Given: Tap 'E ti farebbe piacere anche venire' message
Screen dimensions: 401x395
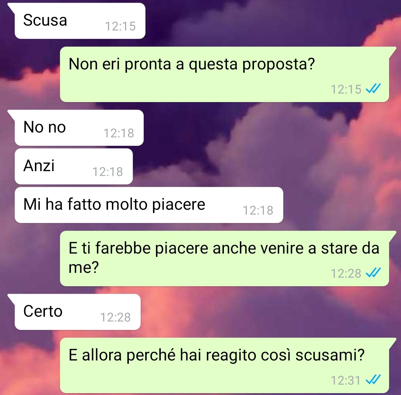Looking at the screenshot, I should 225,258.
